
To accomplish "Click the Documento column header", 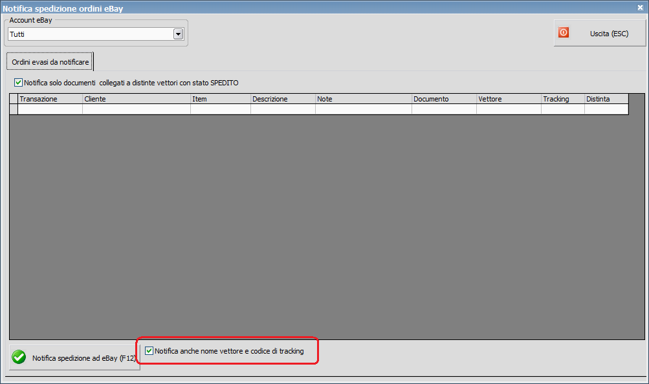I will (x=444, y=99).
